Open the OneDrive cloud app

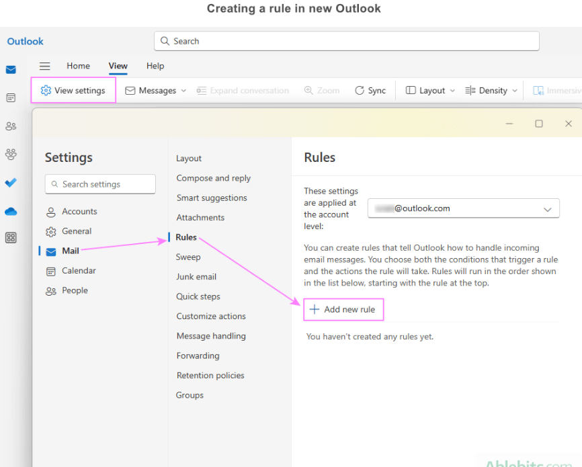pyautogui.click(x=11, y=212)
